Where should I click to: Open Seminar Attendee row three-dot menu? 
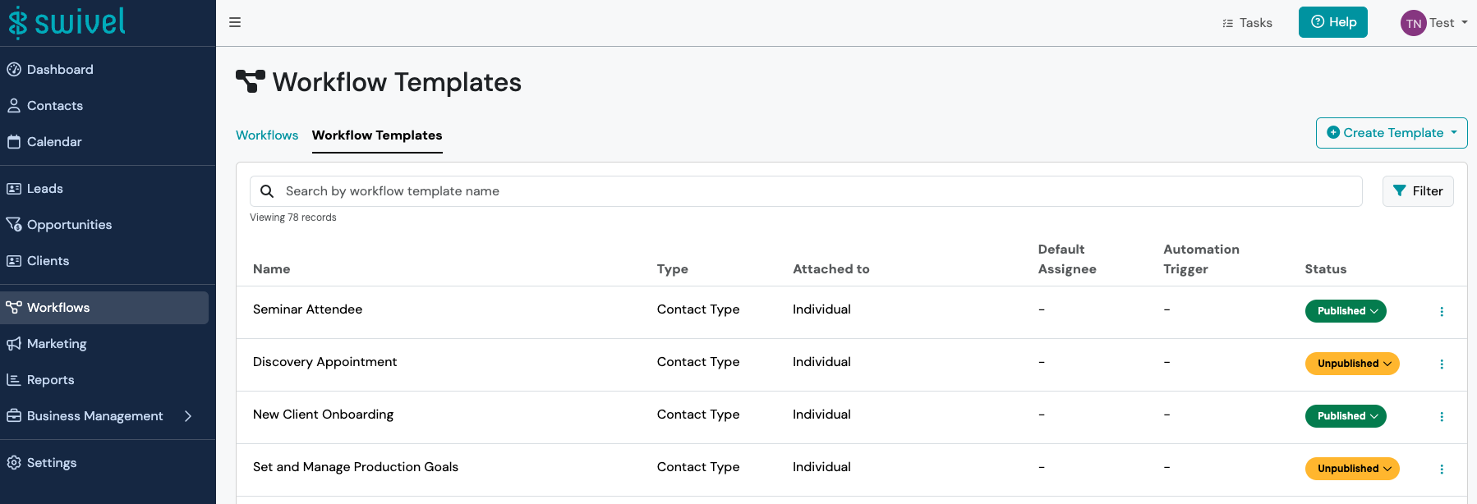pyautogui.click(x=1442, y=312)
